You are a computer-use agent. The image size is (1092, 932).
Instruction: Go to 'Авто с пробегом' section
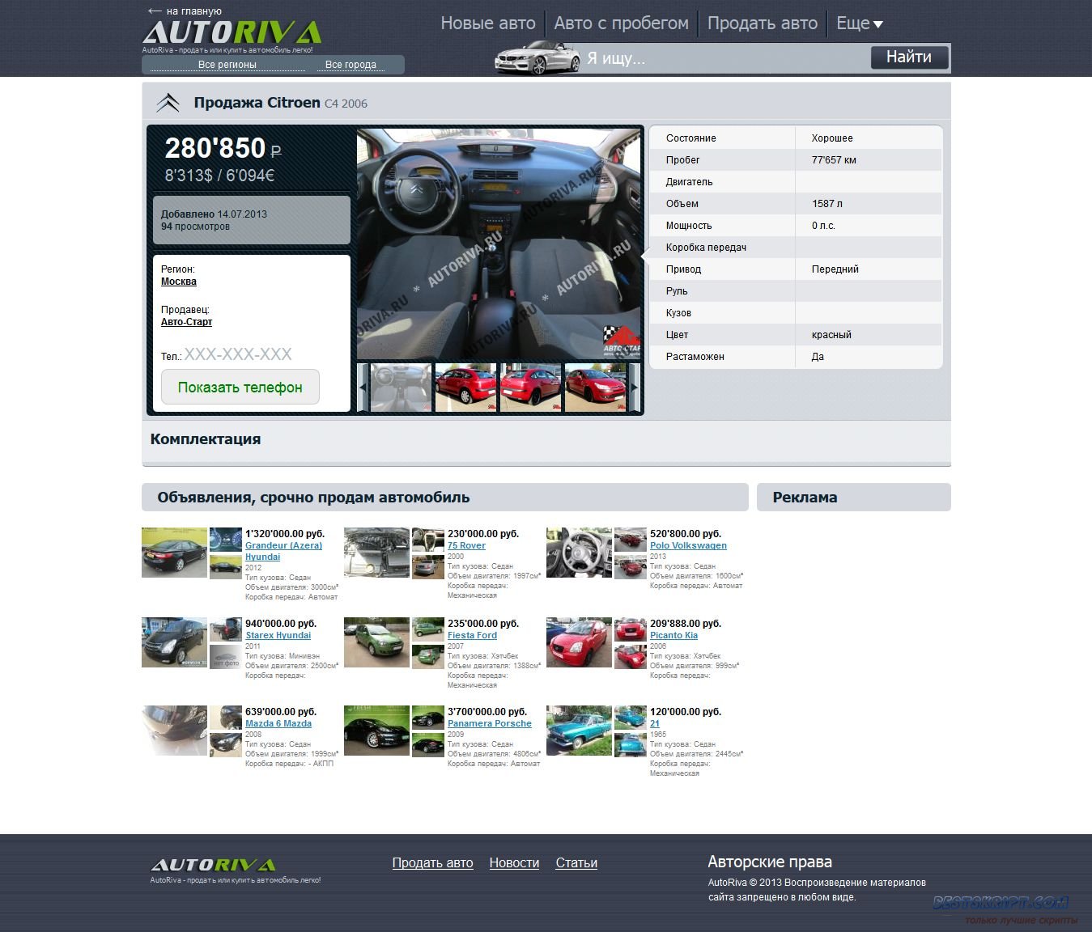pyautogui.click(x=622, y=23)
